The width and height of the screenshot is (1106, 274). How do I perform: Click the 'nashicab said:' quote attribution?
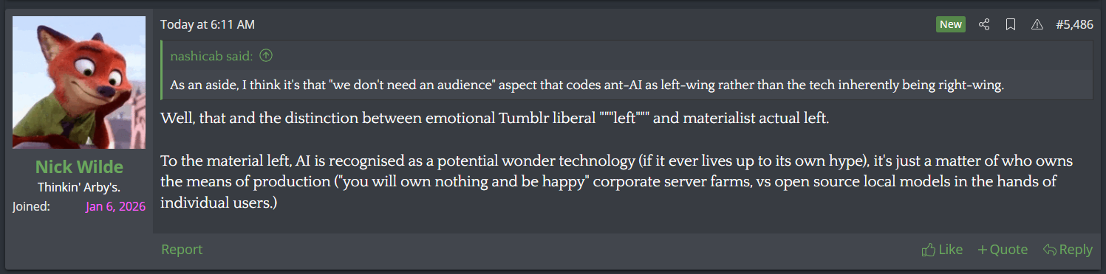[213, 55]
